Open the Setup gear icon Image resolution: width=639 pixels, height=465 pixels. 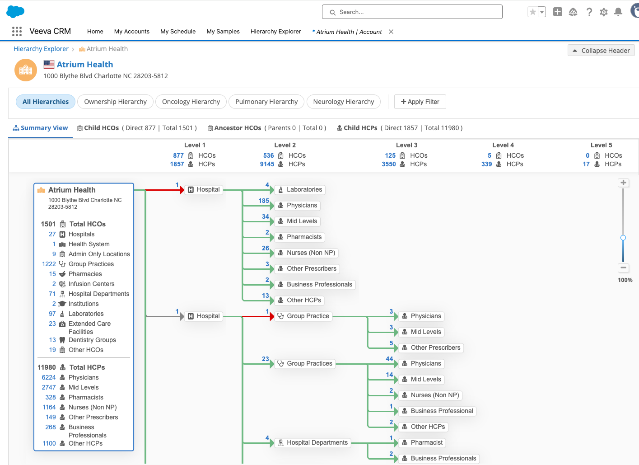604,12
